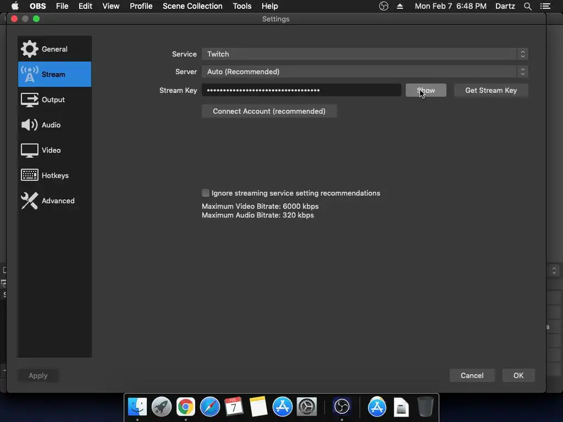
Task: Open the Help menu
Action: point(269,6)
